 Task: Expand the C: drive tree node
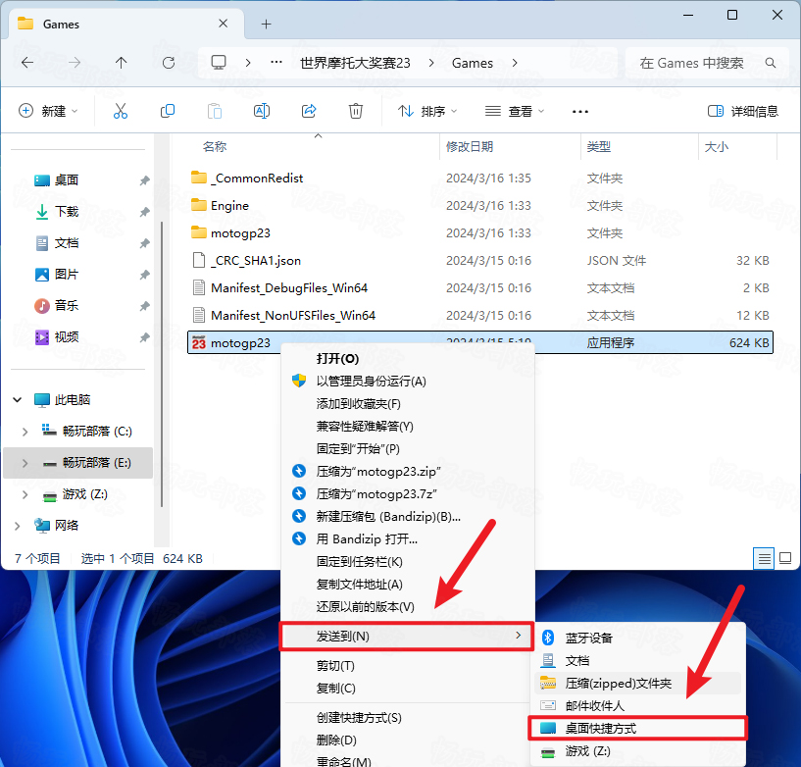25,432
